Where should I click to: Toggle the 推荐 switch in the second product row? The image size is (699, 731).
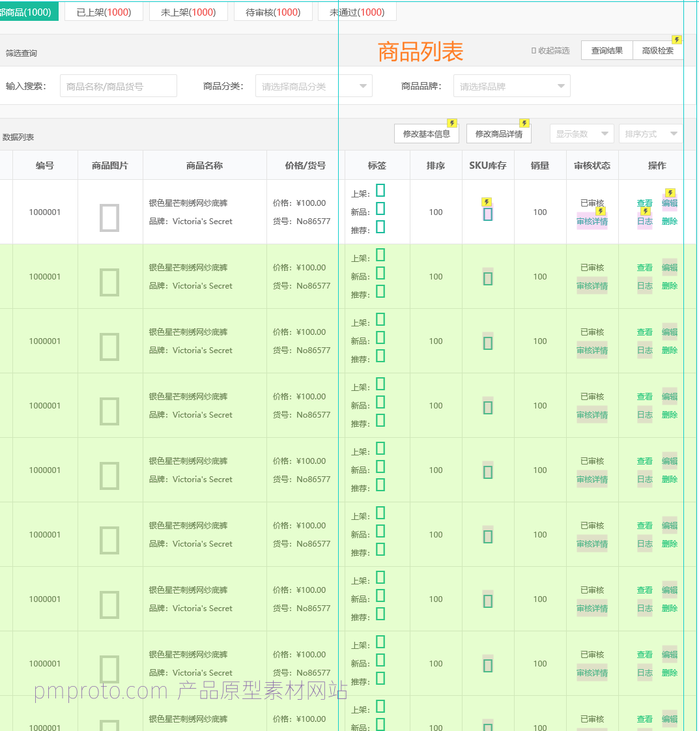(x=380, y=291)
